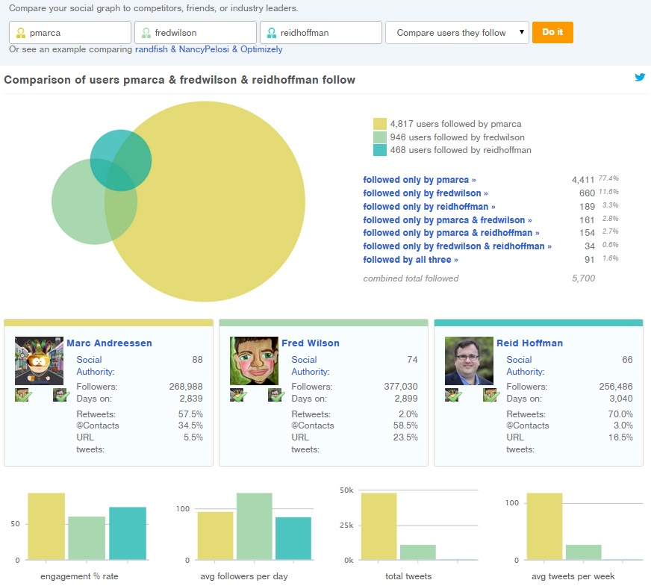
Task: Click Social Authority label in Reid Hoffman card
Action: click(525, 366)
